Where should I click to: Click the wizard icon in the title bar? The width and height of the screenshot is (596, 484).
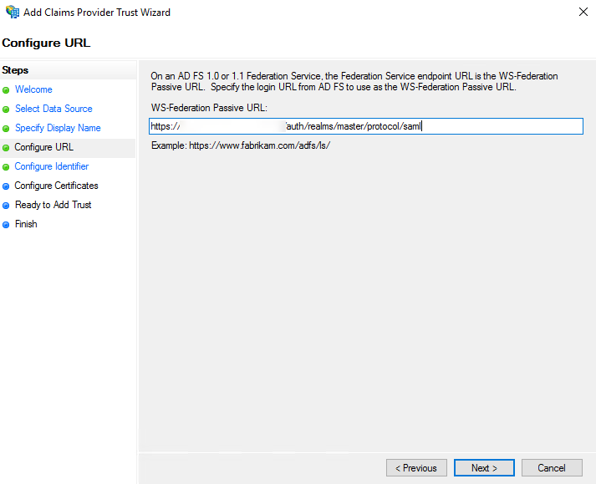pos(12,13)
